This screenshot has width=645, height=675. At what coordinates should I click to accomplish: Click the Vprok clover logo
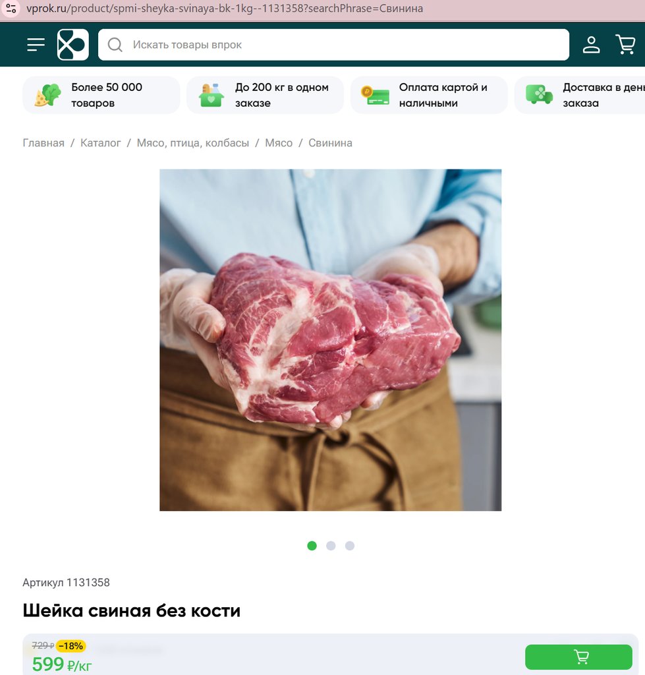[x=73, y=45]
